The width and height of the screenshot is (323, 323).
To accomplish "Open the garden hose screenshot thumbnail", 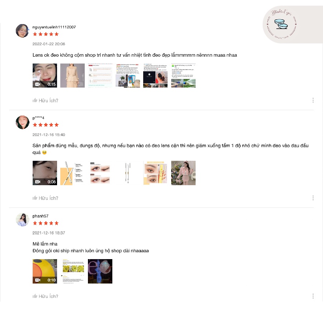I will coord(183,76).
